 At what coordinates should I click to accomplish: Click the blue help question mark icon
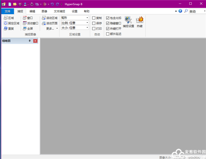[180, 11]
